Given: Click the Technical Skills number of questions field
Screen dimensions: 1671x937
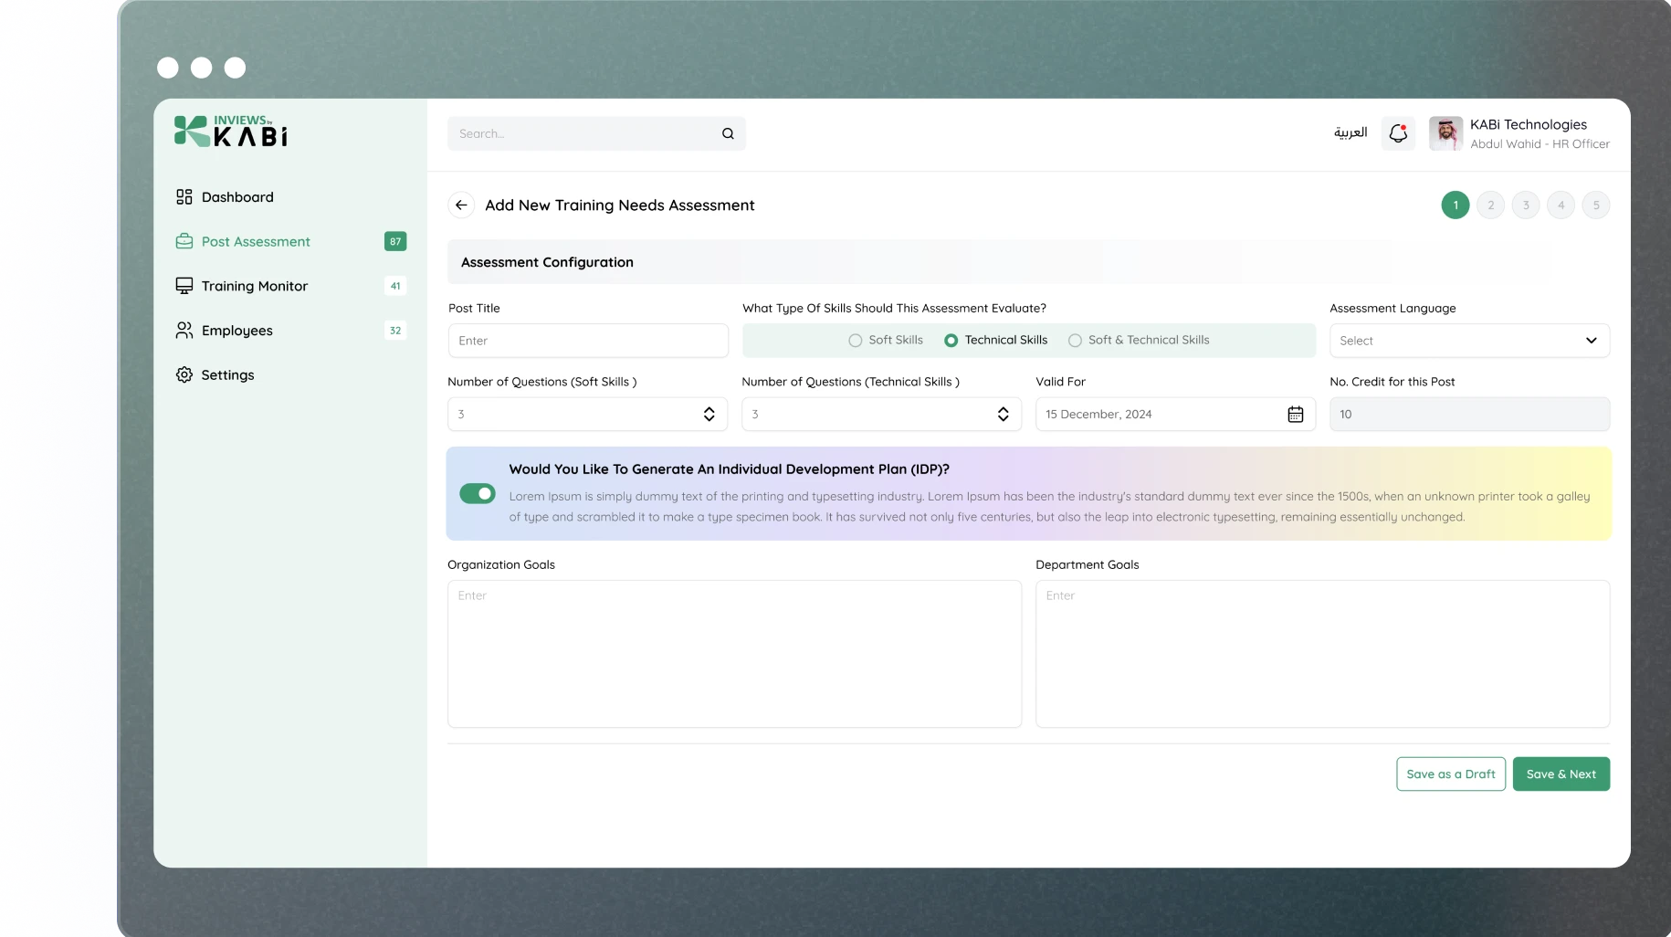Looking at the screenshot, I should pos(881,415).
